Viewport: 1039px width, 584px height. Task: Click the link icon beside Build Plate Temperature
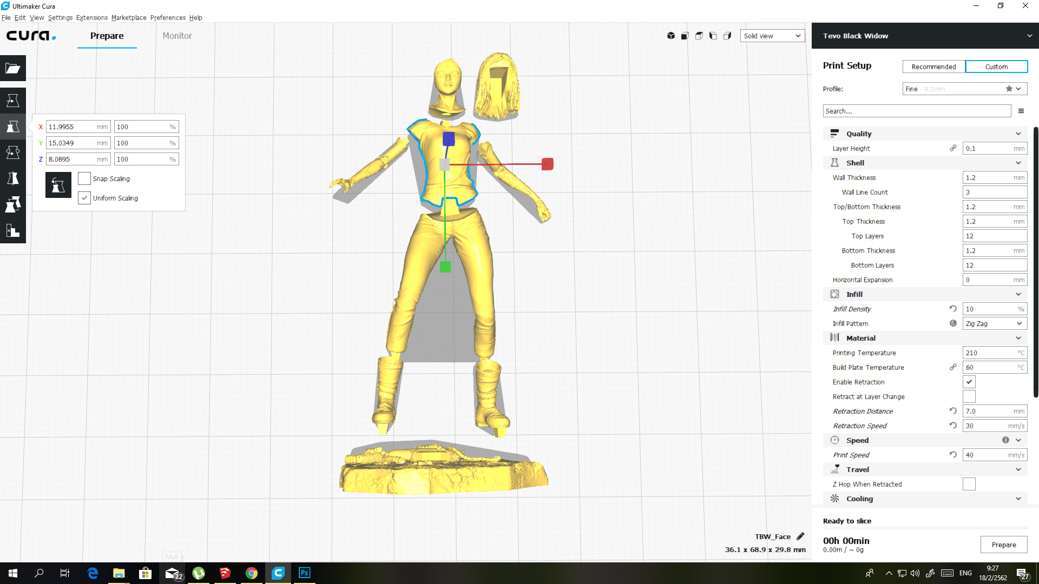pyautogui.click(x=953, y=367)
